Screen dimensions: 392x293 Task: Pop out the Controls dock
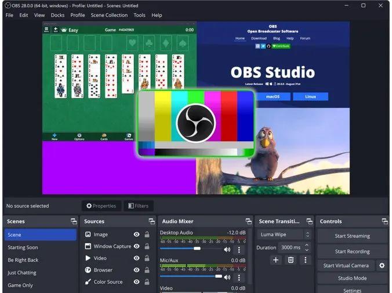tap(384, 221)
